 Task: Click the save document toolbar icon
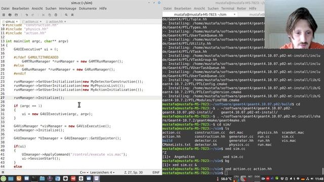pyautogui.click(x=16, y=15)
